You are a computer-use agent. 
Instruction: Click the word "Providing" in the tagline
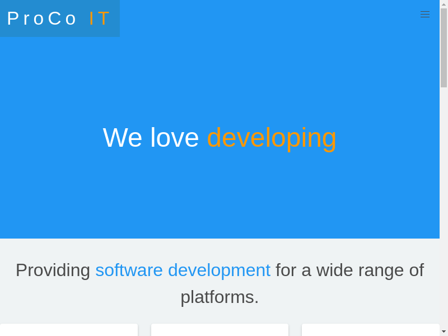point(53,270)
